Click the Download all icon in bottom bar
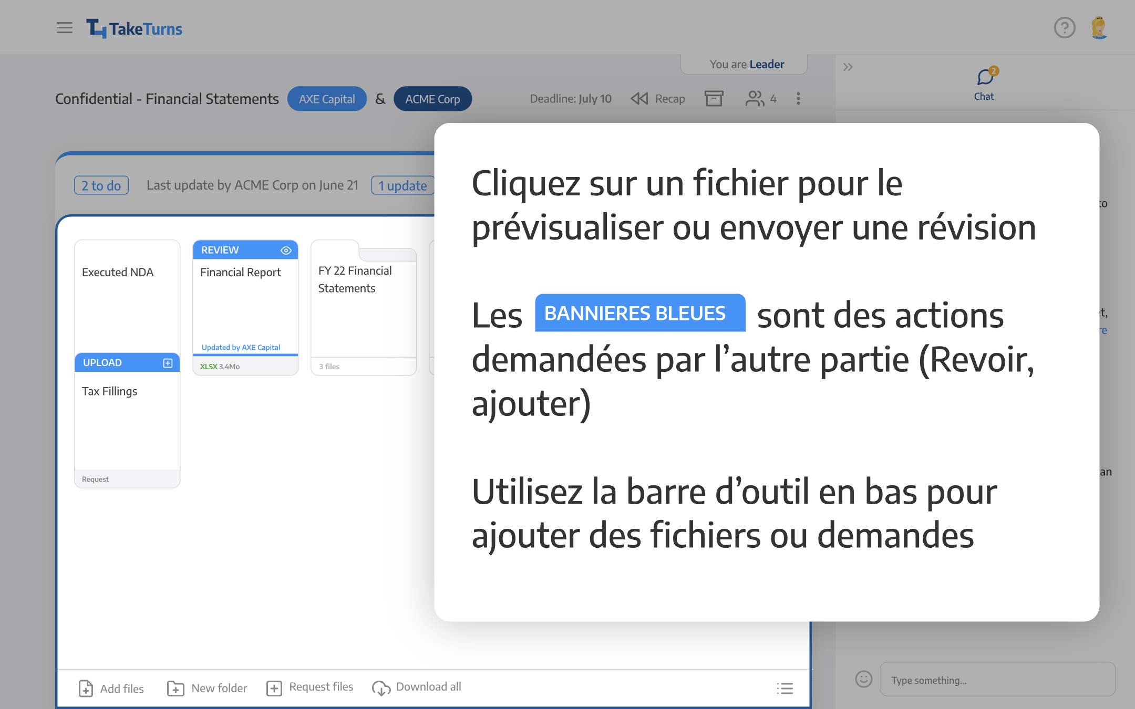 (x=381, y=687)
